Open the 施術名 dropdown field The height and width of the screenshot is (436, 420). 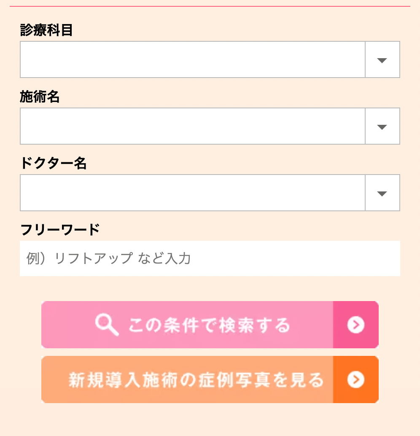point(210,126)
